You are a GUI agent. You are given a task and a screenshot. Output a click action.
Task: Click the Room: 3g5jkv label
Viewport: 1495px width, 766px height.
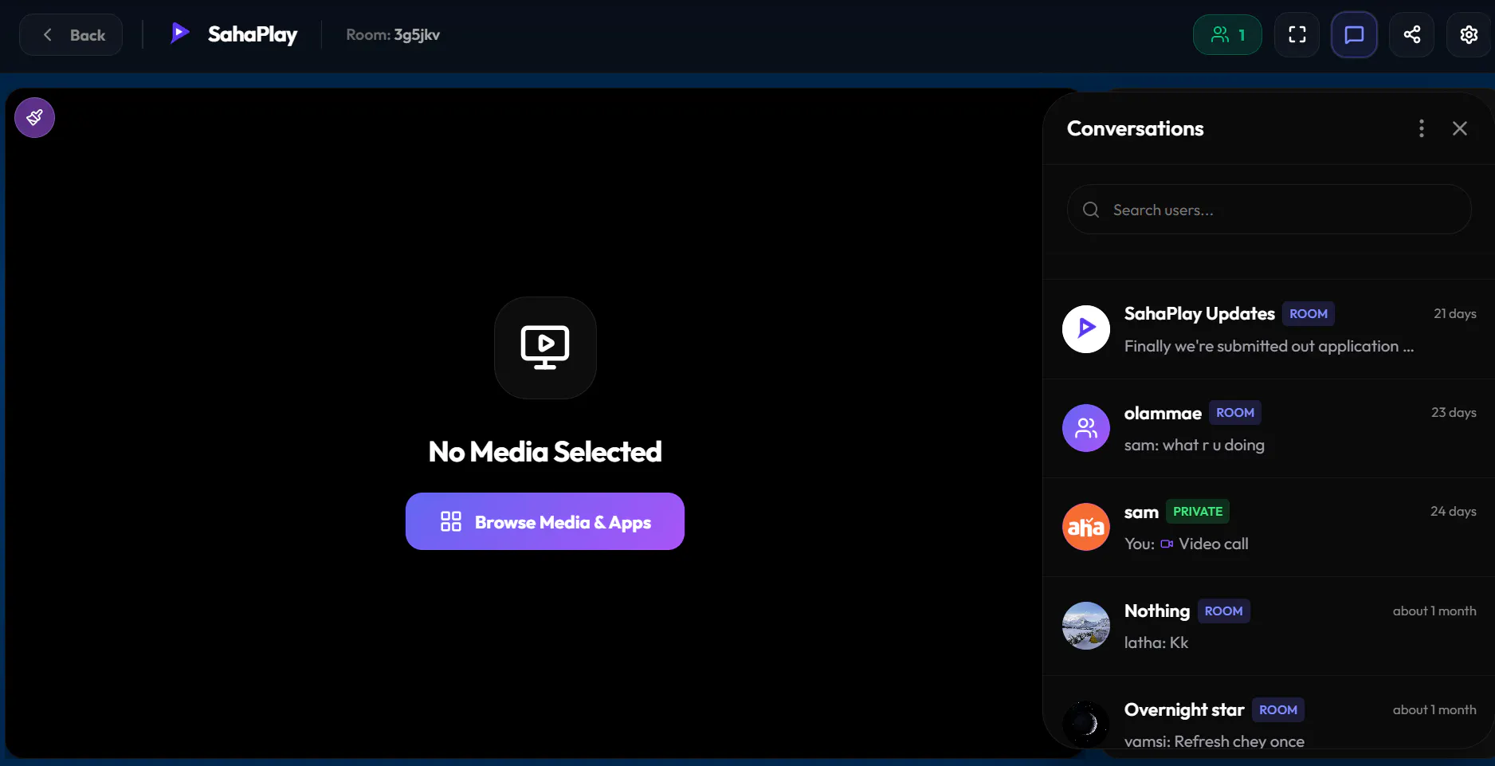(393, 35)
